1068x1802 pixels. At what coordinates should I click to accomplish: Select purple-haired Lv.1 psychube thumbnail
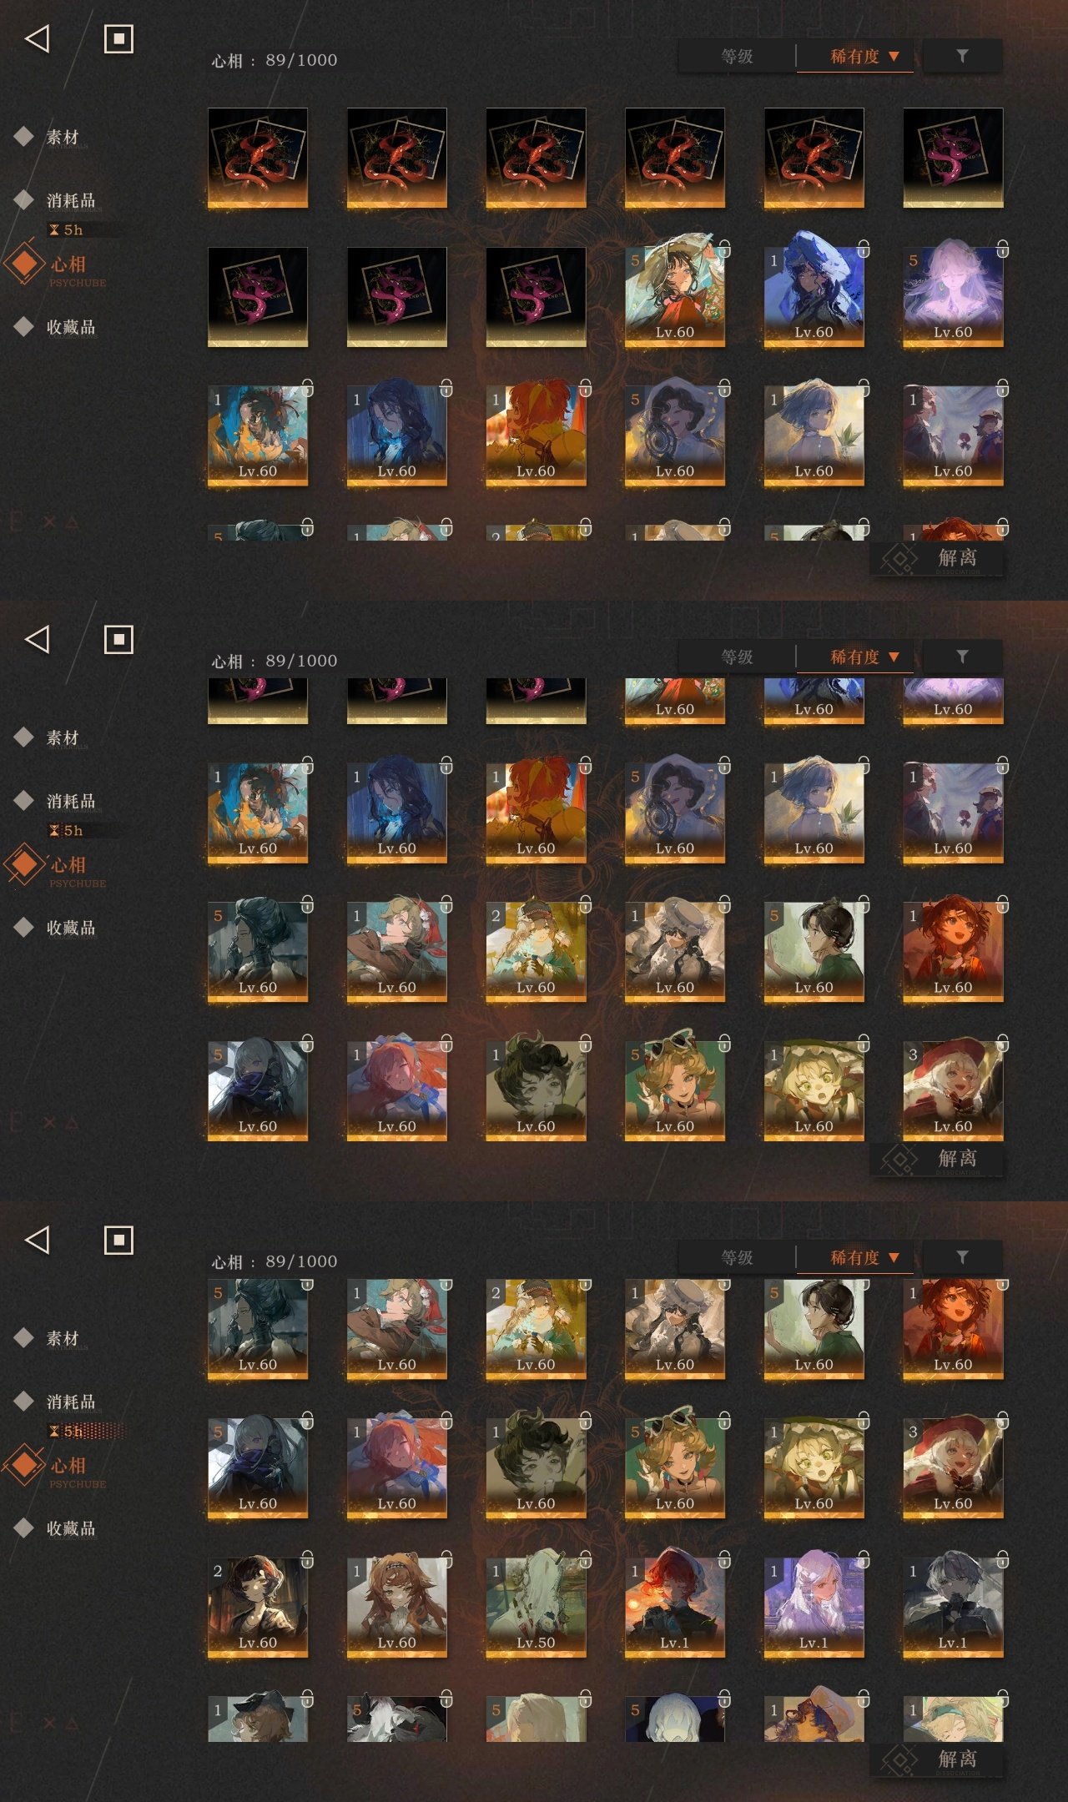coord(814,1607)
